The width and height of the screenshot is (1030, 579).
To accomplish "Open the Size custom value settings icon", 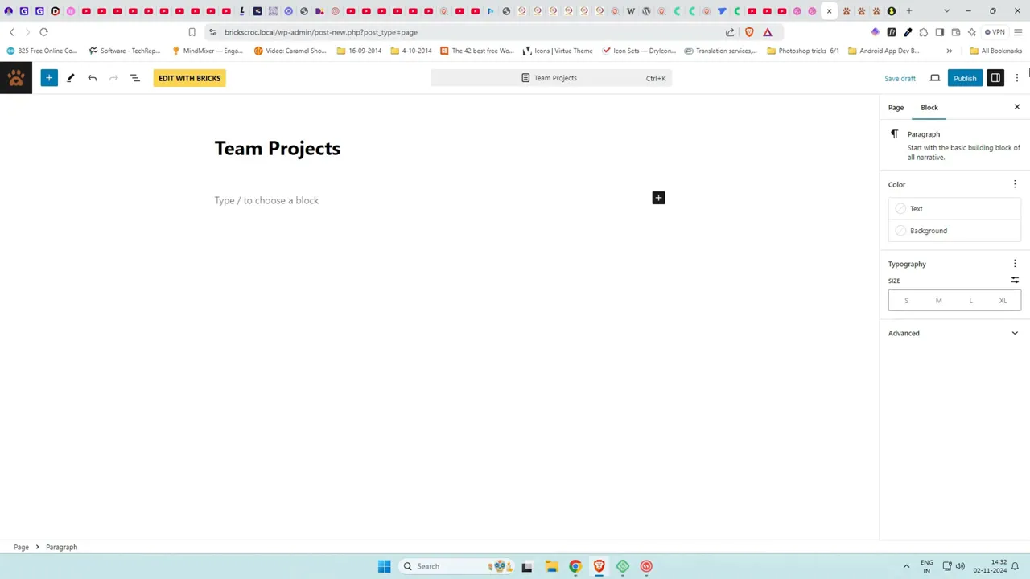I will click(x=1015, y=280).
